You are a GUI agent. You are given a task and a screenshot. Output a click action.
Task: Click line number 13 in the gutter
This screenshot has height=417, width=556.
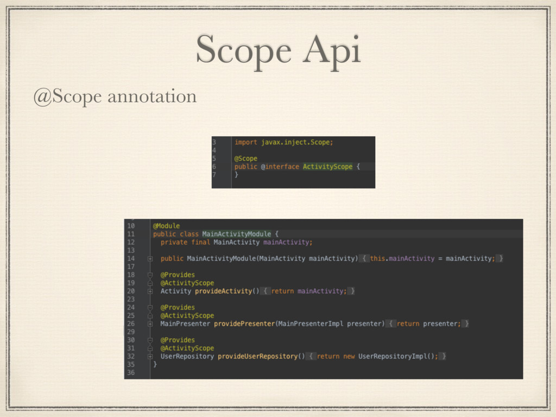click(131, 250)
